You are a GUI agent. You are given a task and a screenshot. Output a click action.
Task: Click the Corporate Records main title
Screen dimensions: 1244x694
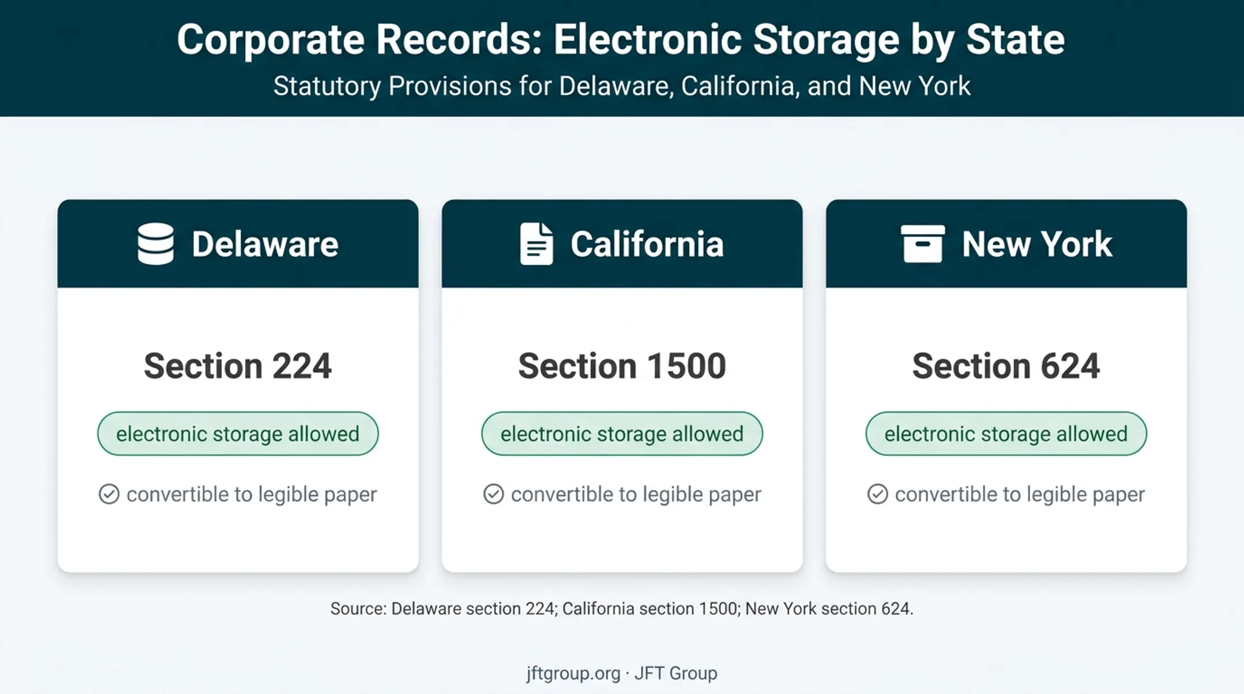[621, 40]
